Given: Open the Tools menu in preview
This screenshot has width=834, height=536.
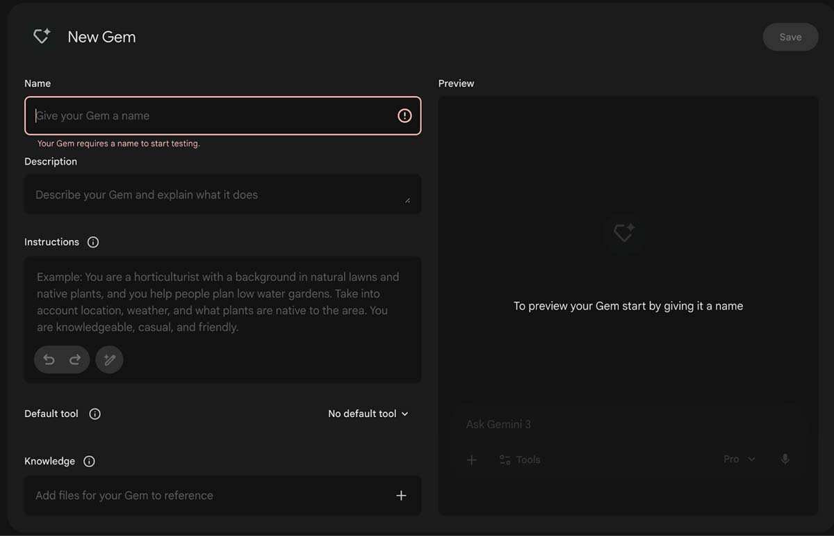Looking at the screenshot, I should click(519, 460).
